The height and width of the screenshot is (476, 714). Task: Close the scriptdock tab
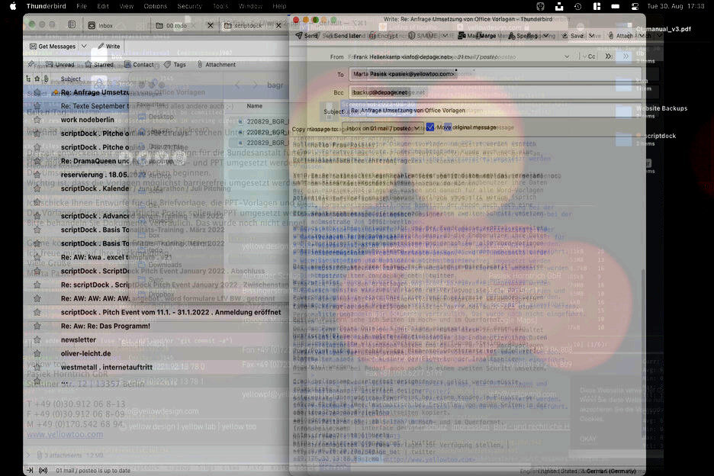(278, 25)
